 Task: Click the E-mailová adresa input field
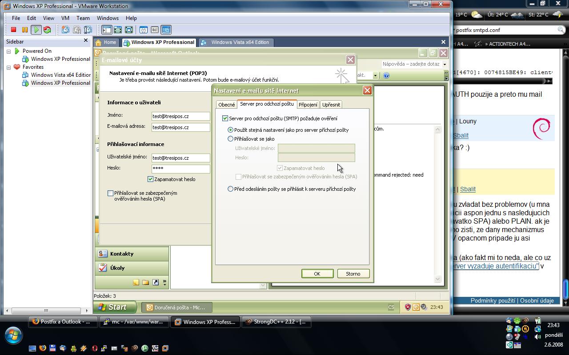pos(180,127)
